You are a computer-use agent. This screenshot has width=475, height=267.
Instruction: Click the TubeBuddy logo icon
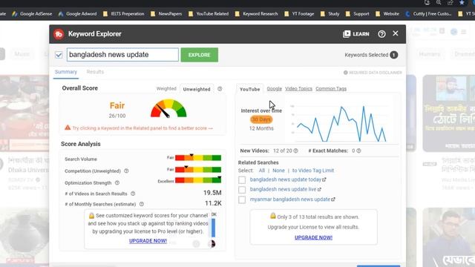point(59,34)
